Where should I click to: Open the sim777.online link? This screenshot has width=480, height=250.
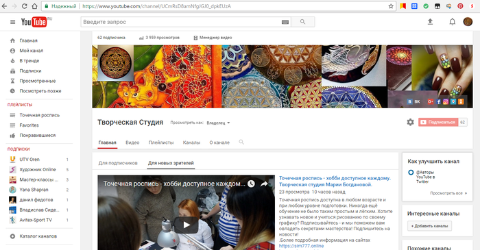point(301,246)
